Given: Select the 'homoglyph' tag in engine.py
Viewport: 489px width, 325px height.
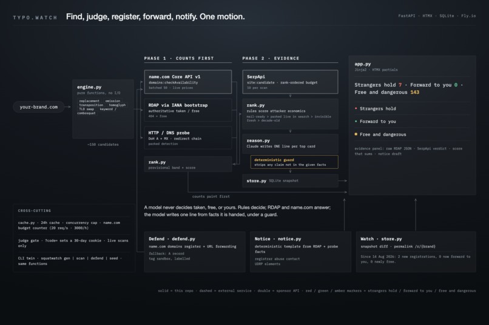Looking at the screenshot, I should [117, 105].
